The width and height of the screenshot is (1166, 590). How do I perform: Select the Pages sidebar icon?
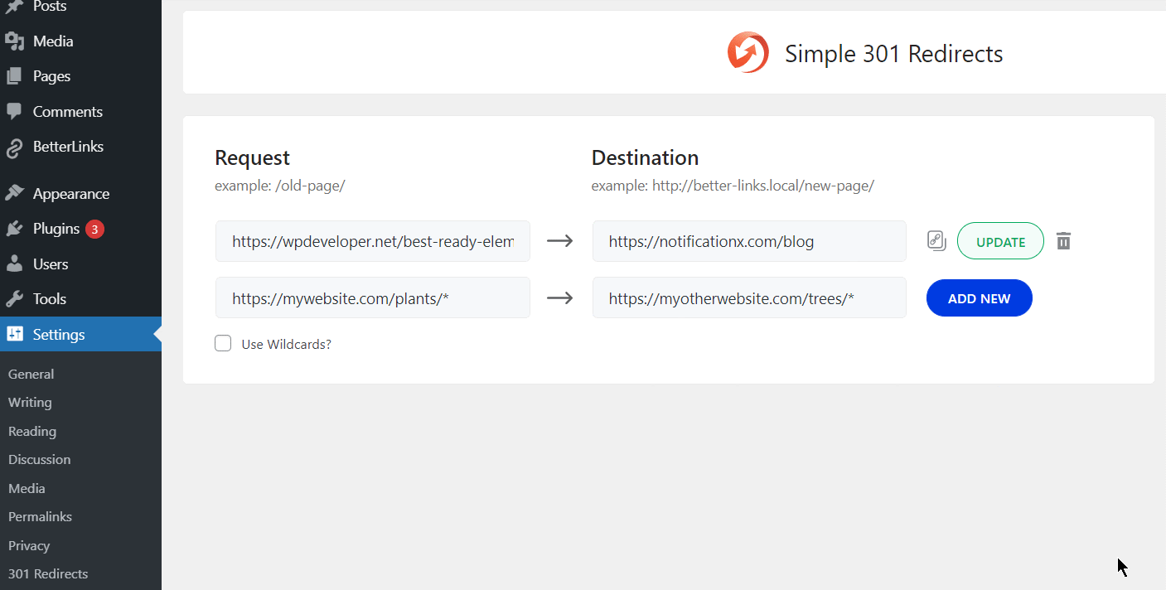pyautogui.click(x=17, y=76)
